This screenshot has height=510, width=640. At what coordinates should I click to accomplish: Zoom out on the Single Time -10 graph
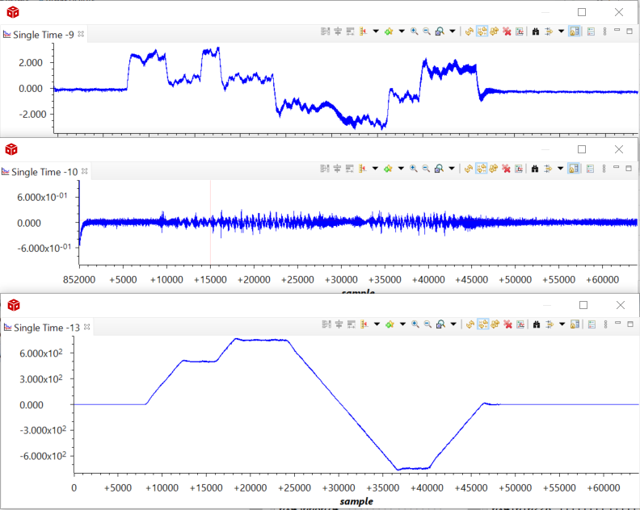click(x=426, y=169)
